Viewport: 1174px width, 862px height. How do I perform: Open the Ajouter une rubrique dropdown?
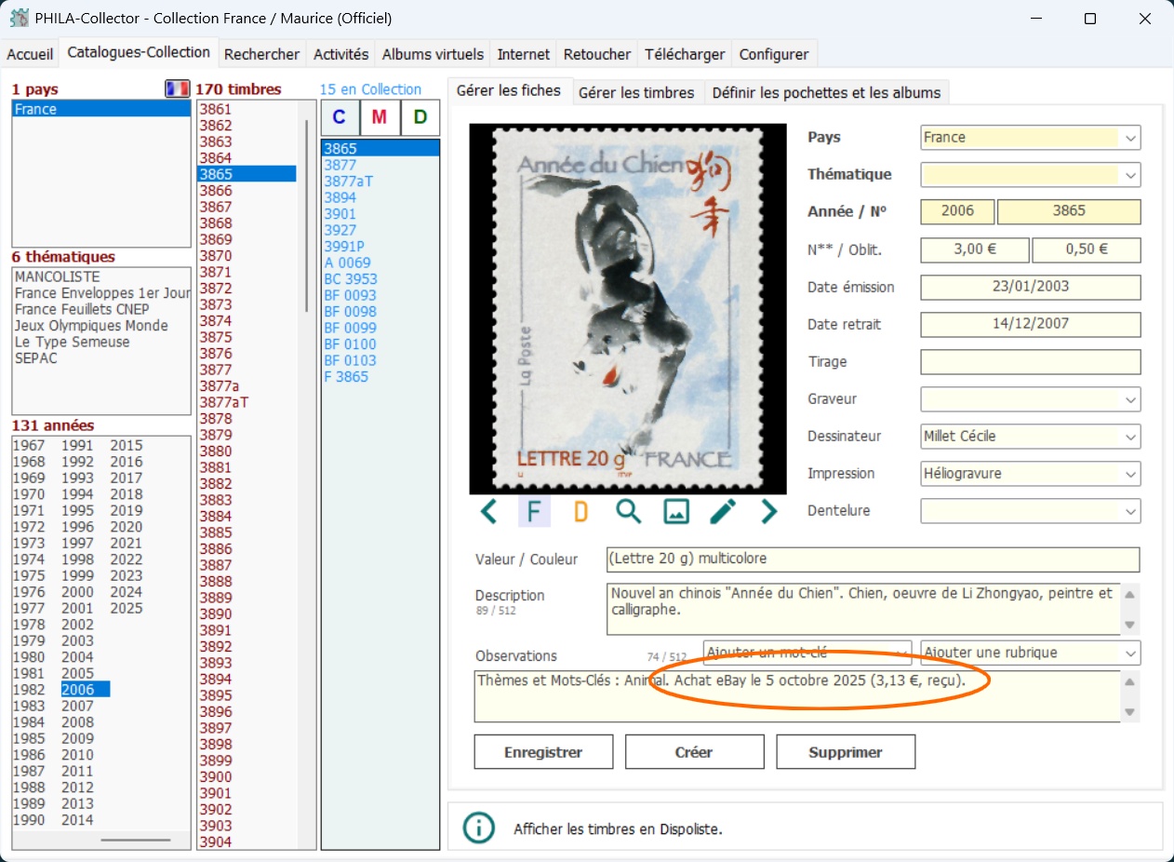[1130, 653]
